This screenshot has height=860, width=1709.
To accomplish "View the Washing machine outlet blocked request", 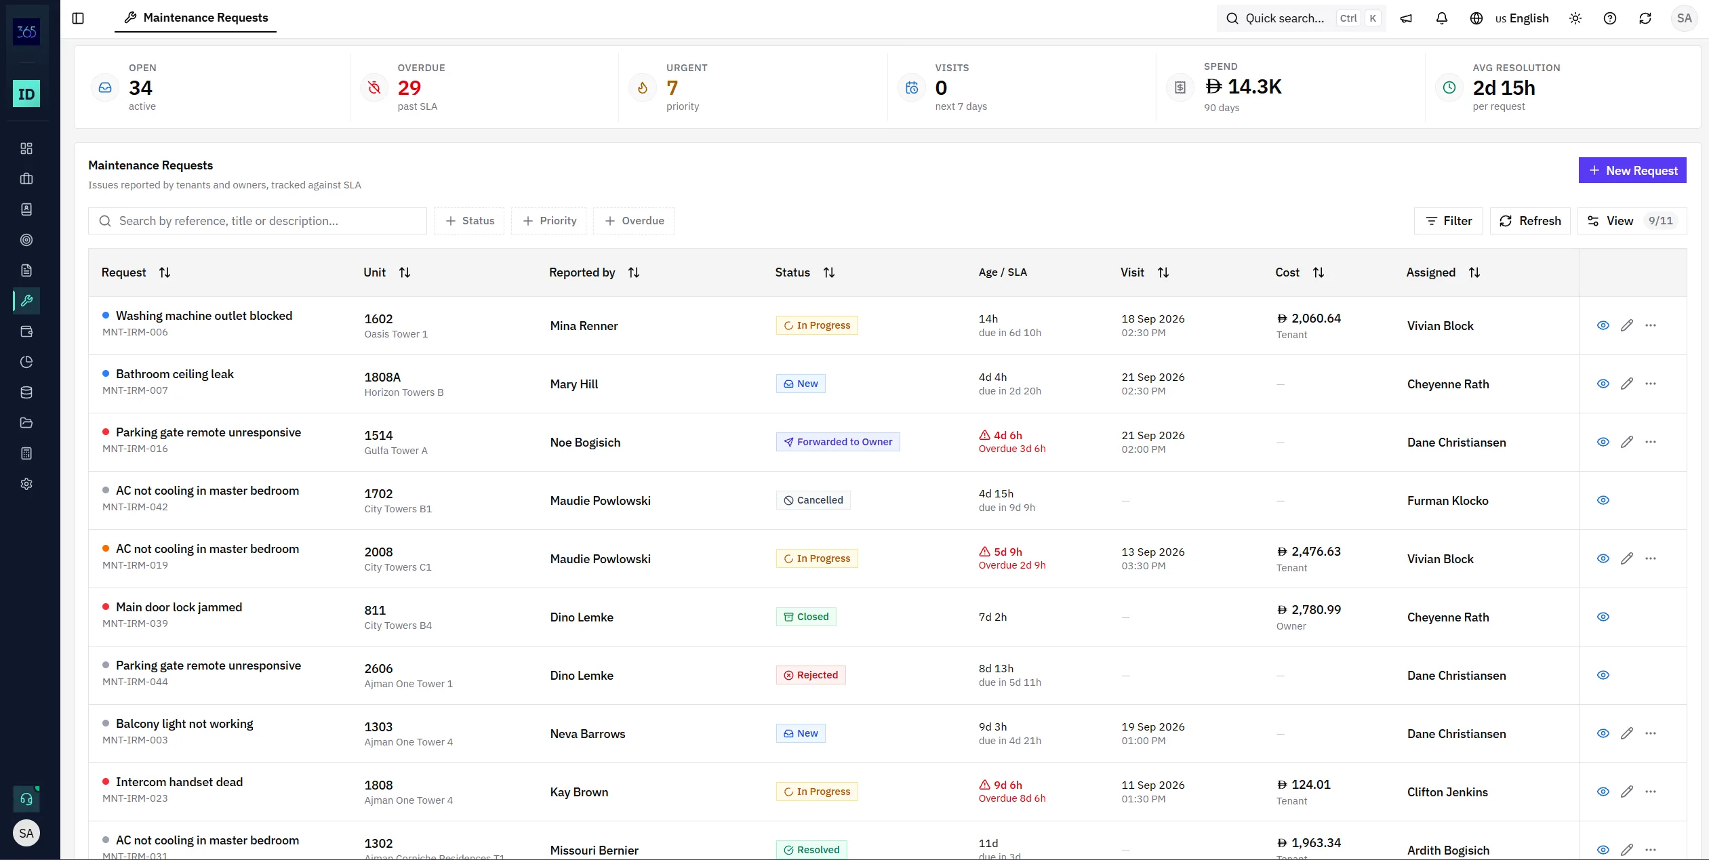I will (1603, 325).
